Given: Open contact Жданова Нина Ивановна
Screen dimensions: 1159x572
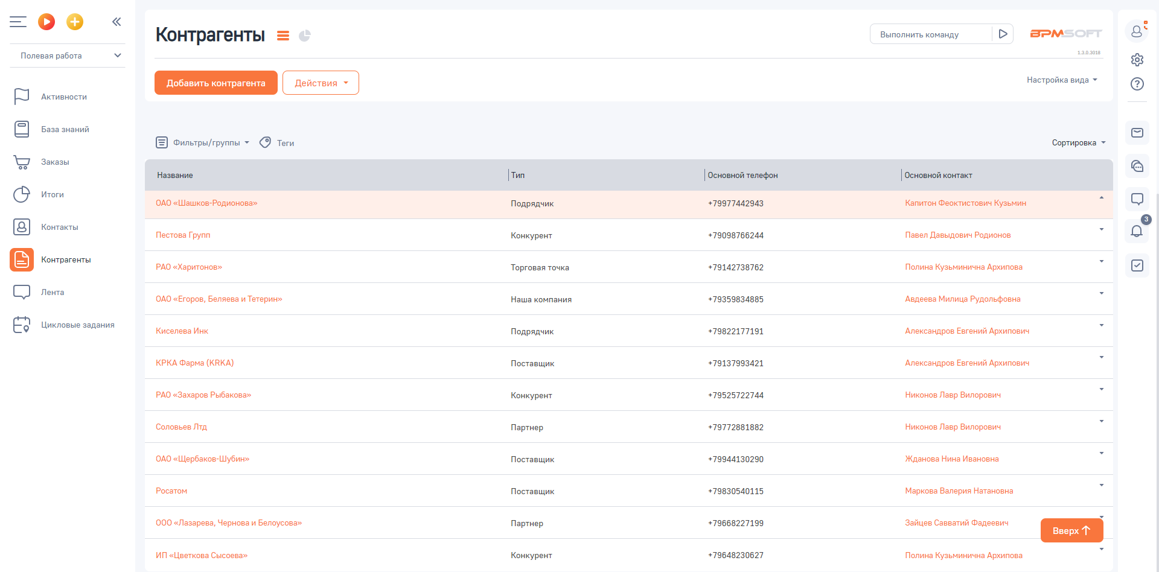Looking at the screenshot, I should (952, 459).
